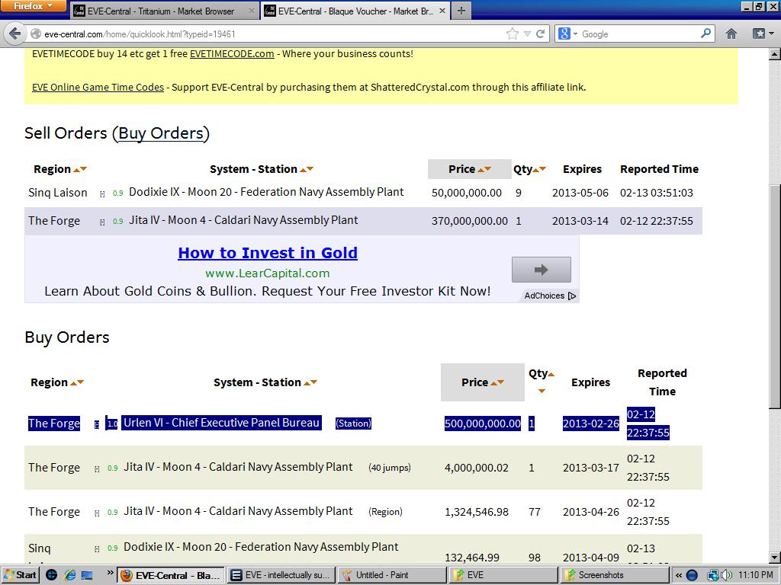The width and height of the screenshot is (781, 585).
Task: Sort sell orders by Price arrows
Action: point(484,170)
